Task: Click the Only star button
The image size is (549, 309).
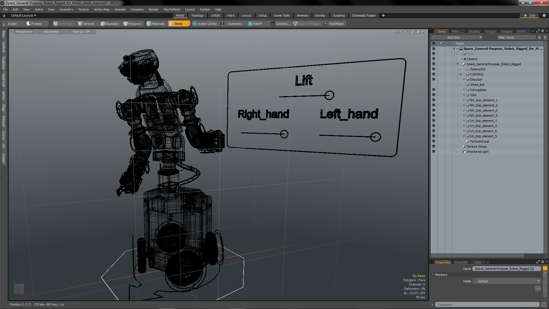Action: (x=529, y=15)
